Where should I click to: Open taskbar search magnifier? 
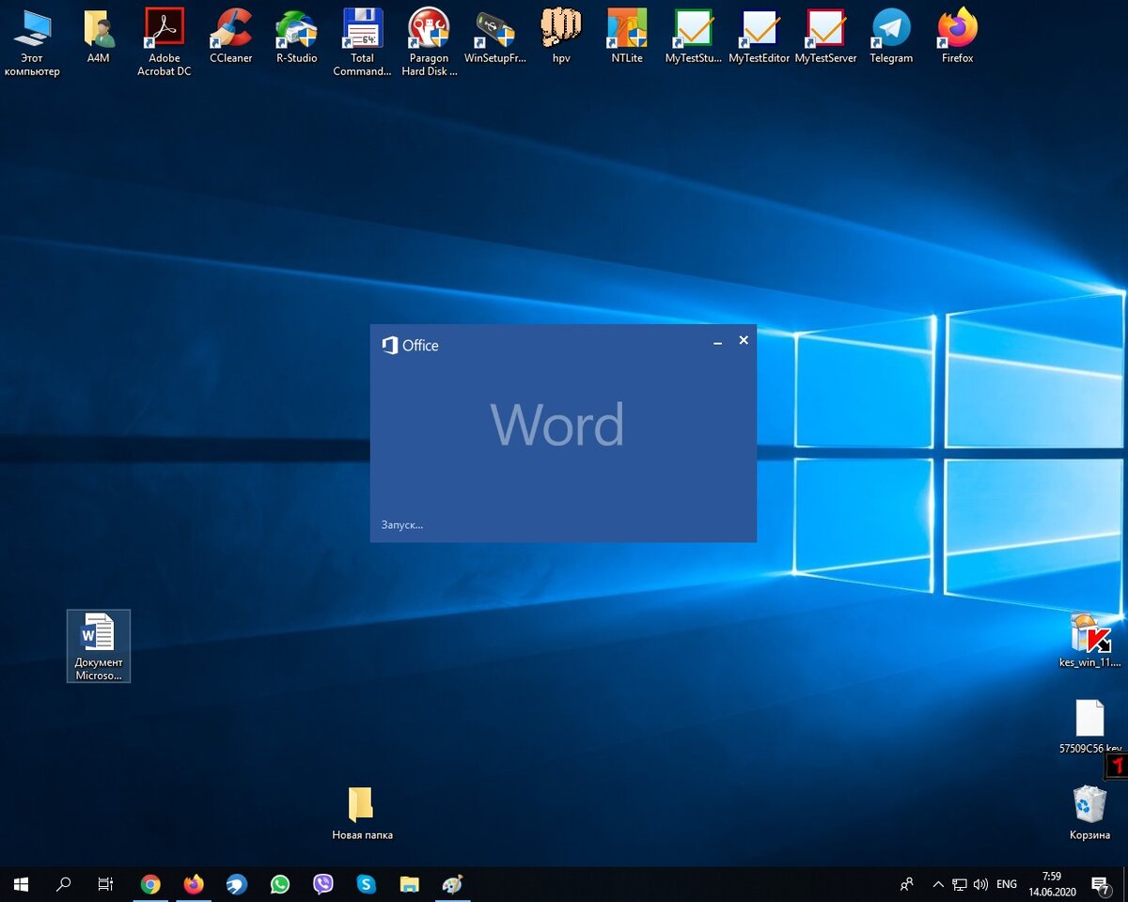click(x=64, y=884)
